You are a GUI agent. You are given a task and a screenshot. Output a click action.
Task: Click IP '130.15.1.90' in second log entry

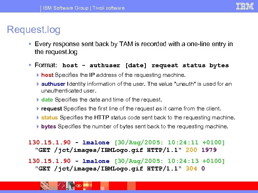pos(49,161)
